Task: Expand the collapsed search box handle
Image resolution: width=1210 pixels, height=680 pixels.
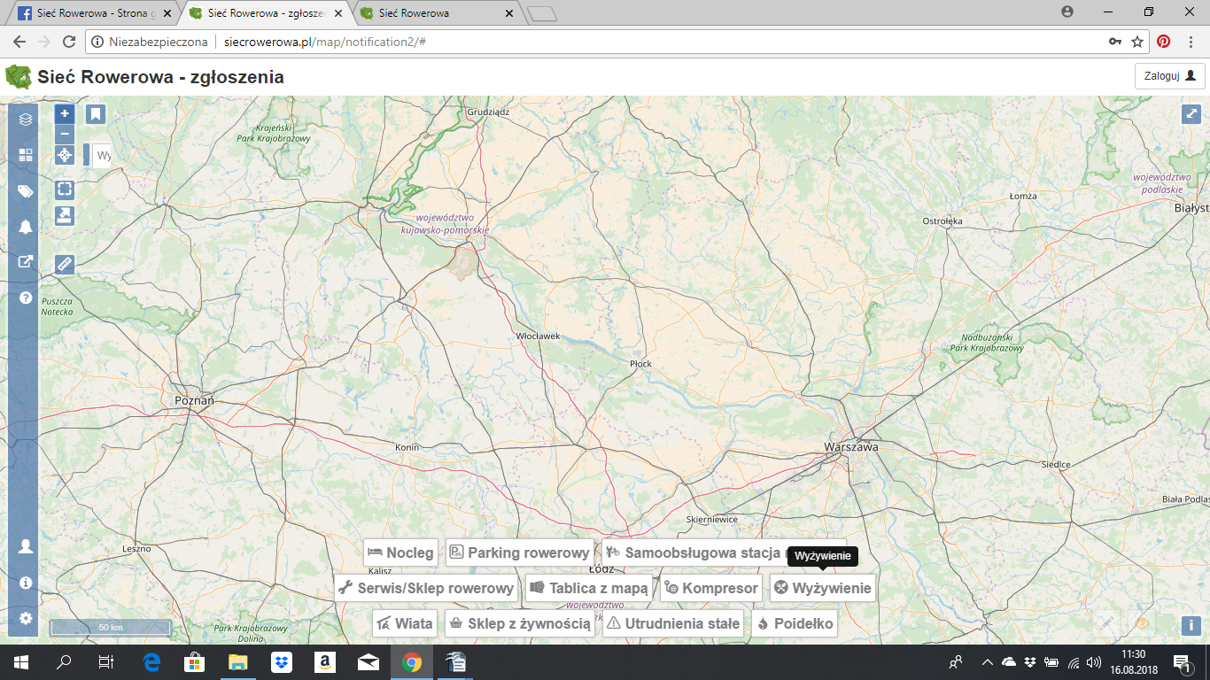Action: 87,155
